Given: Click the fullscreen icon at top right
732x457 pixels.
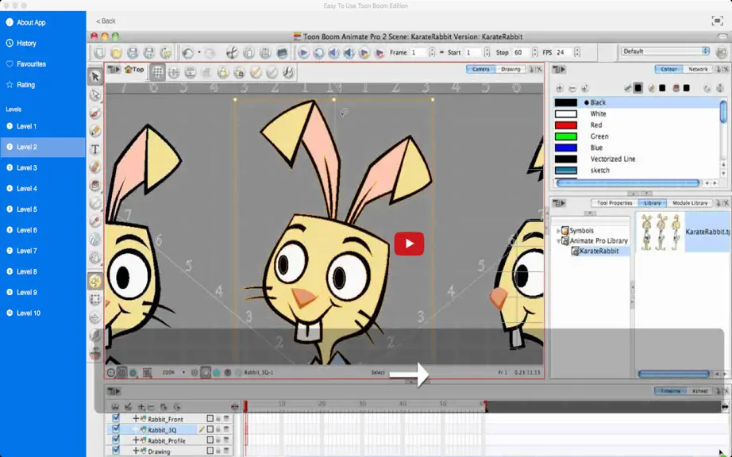Looking at the screenshot, I should (x=717, y=21).
